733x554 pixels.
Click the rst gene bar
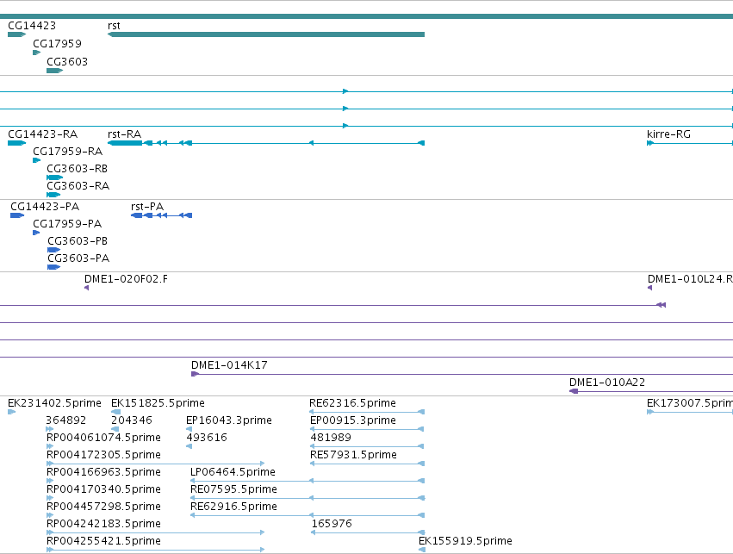pos(266,34)
